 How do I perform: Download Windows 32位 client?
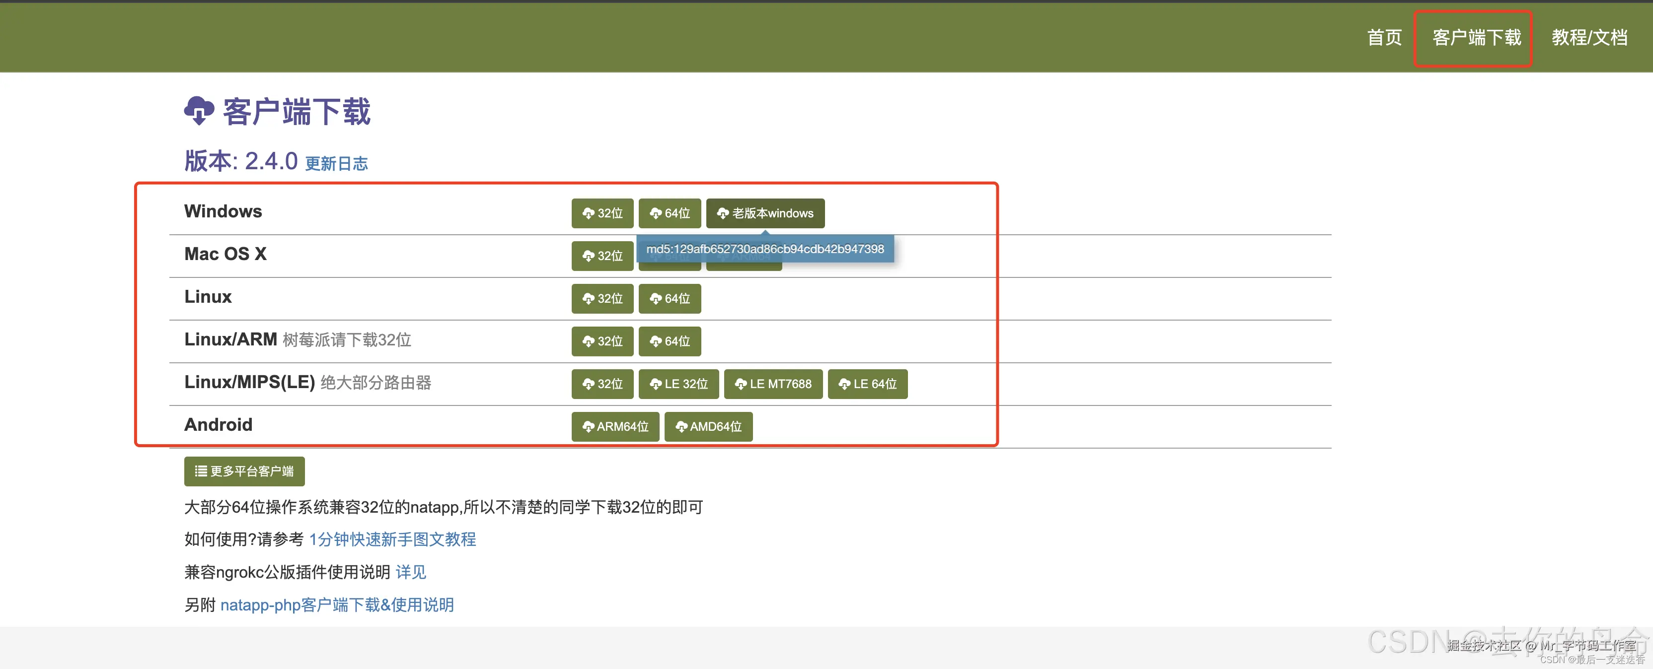coord(602,213)
